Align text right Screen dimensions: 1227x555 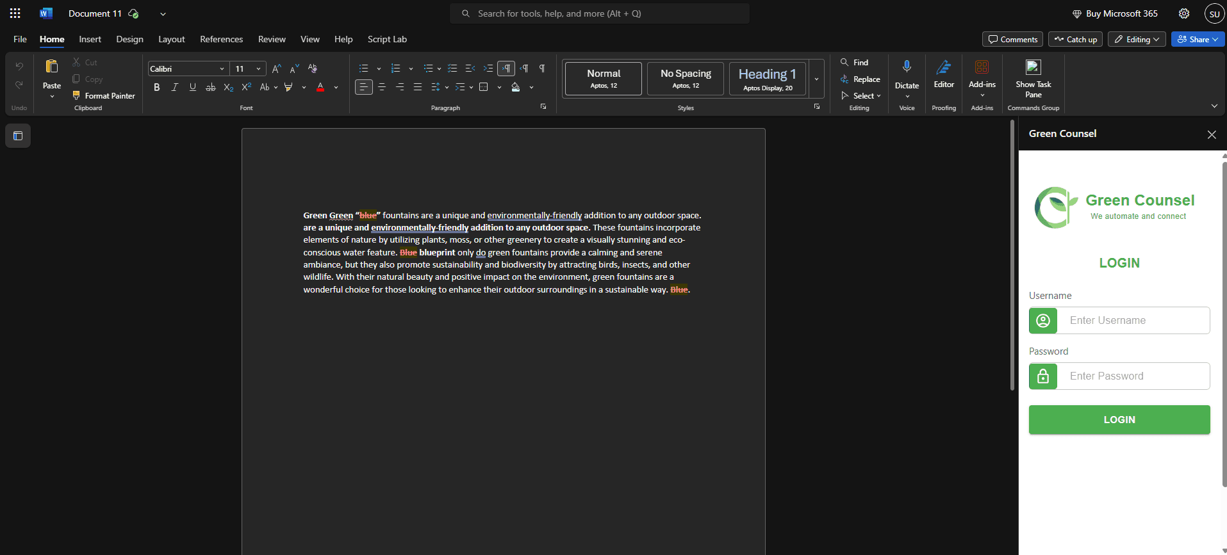[400, 87]
